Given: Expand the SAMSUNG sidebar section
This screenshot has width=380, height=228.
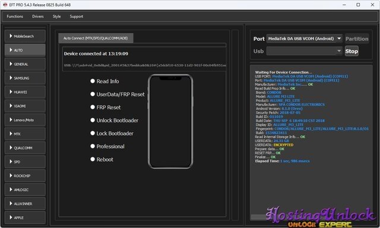Looking at the screenshot, I should pos(25,78).
